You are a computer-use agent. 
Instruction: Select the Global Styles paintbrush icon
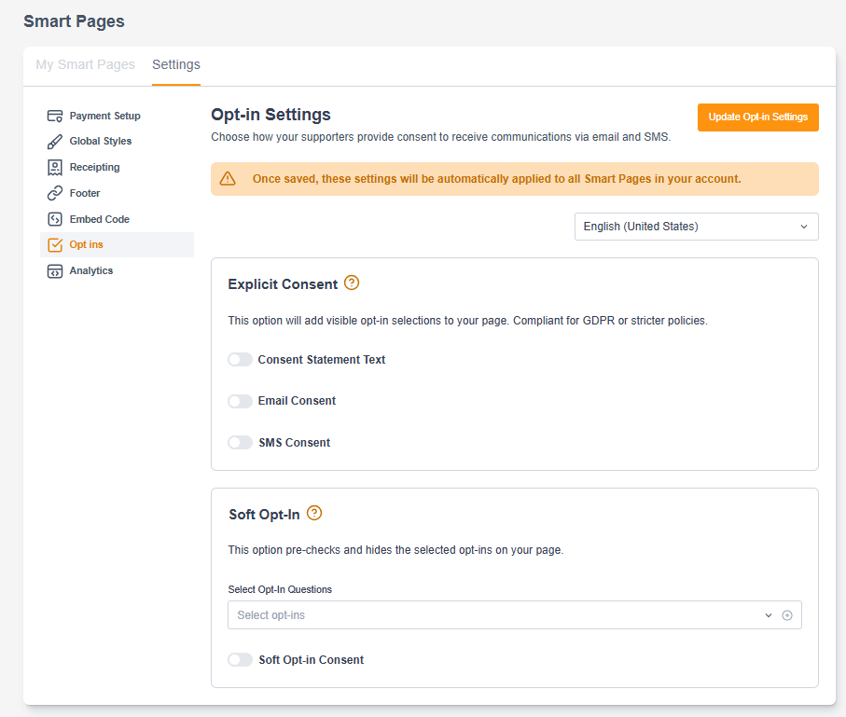(x=56, y=141)
